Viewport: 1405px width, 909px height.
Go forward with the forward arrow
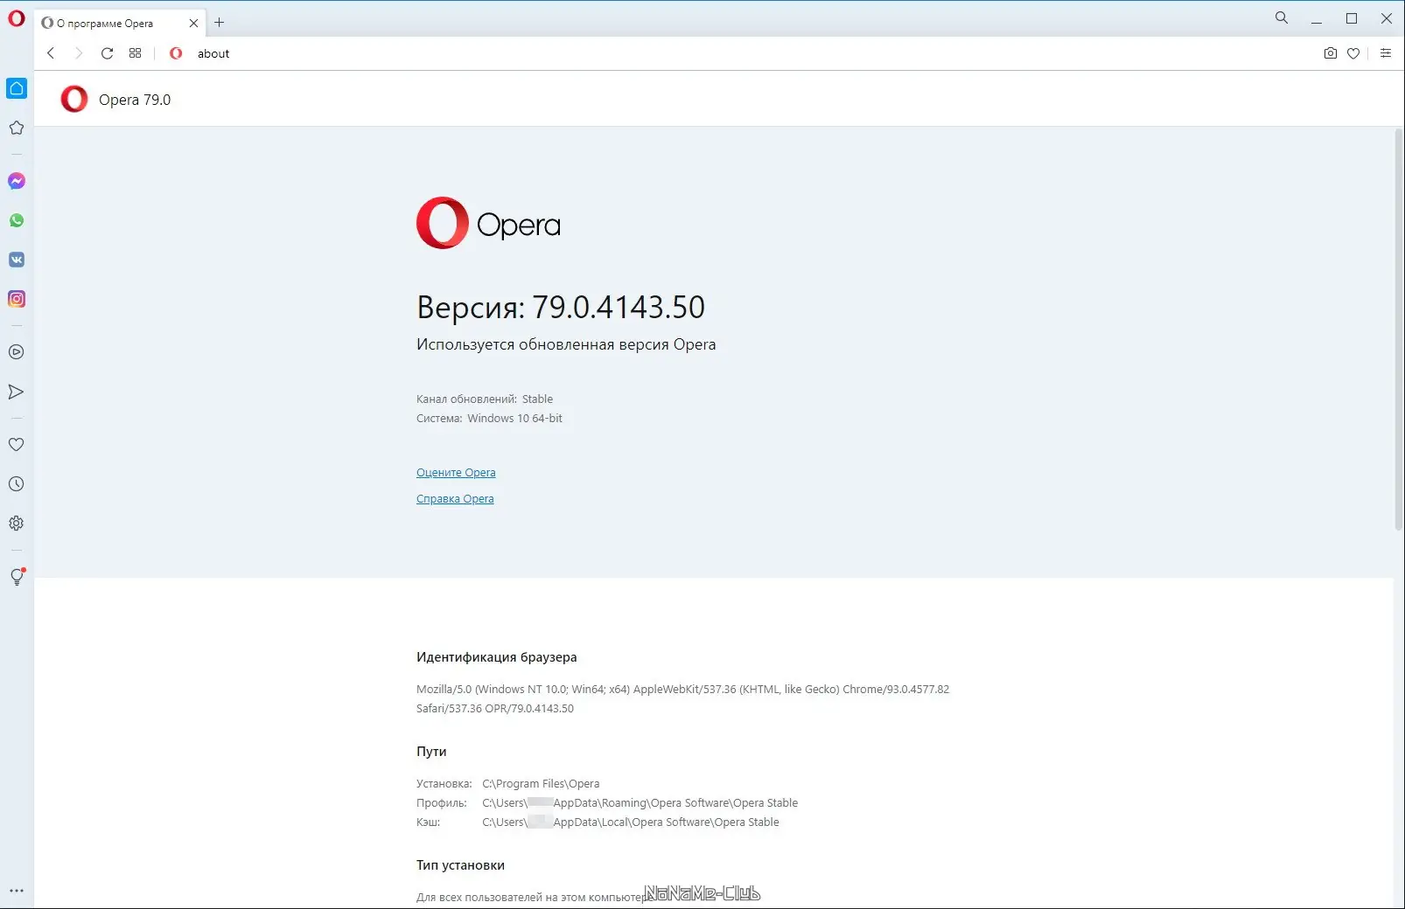79,53
